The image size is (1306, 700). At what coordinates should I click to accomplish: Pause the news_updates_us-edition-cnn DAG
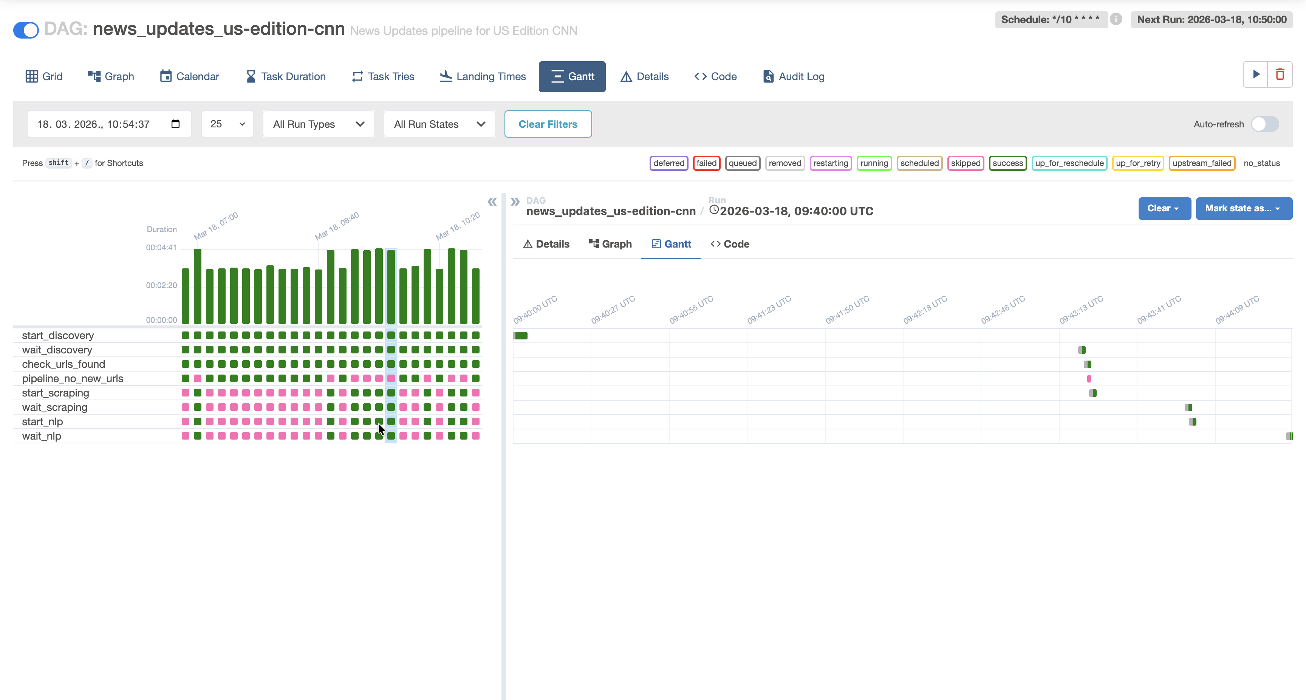tap(25, 30)
